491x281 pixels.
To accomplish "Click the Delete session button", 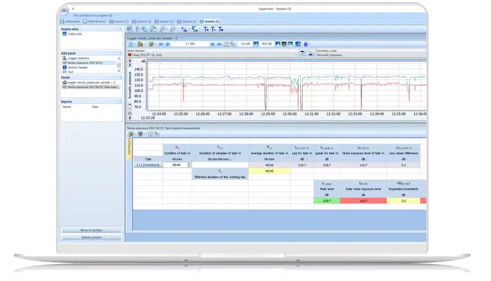I will click(92, 237).
